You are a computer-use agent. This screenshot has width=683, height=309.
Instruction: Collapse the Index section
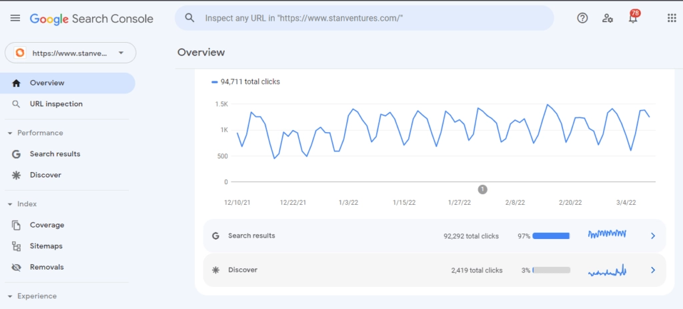(10, 204)
